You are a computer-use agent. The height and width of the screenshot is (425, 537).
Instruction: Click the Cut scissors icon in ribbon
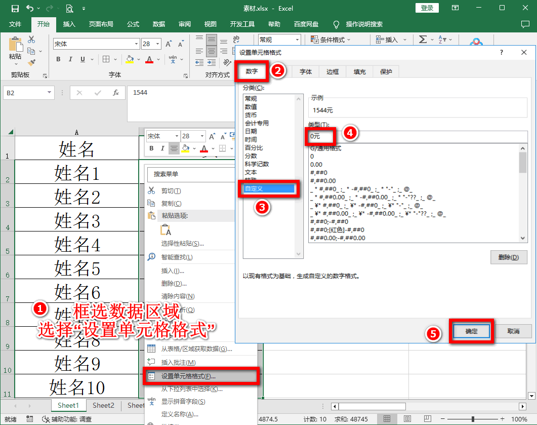(31, 40)
